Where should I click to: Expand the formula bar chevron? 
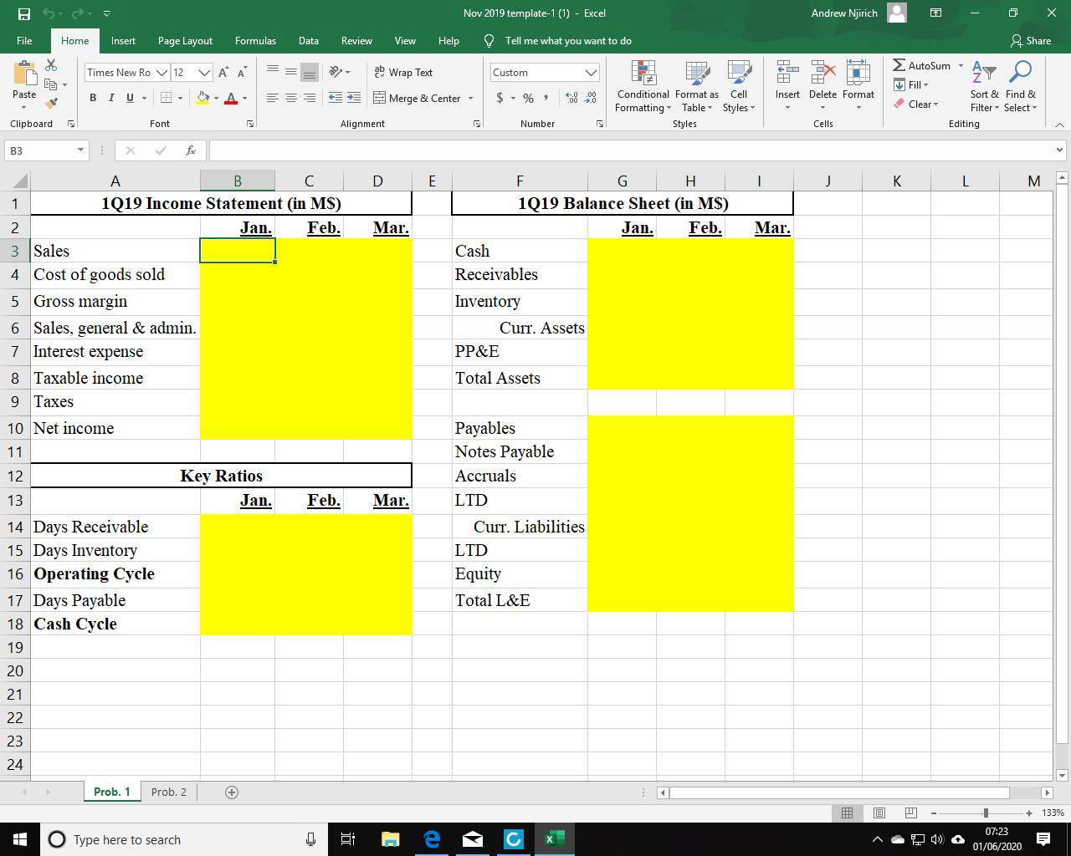1061,150
